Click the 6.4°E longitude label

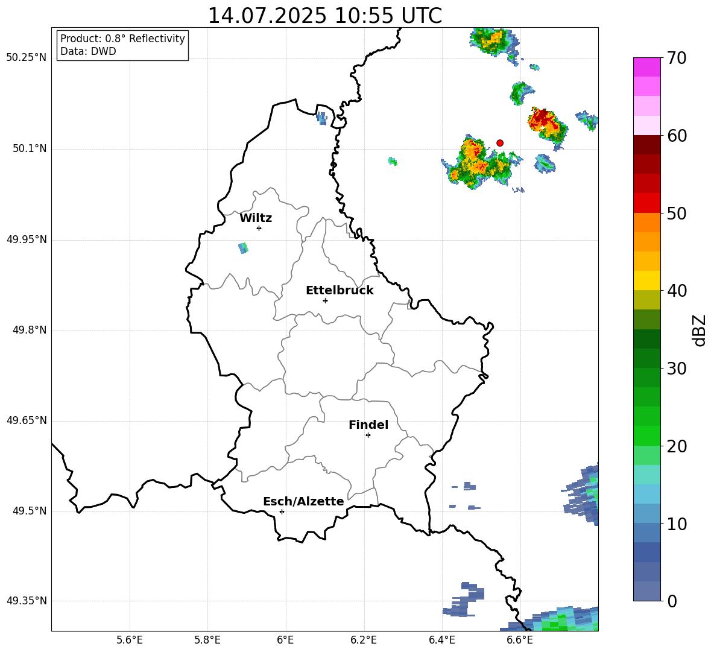coord(441,640)
